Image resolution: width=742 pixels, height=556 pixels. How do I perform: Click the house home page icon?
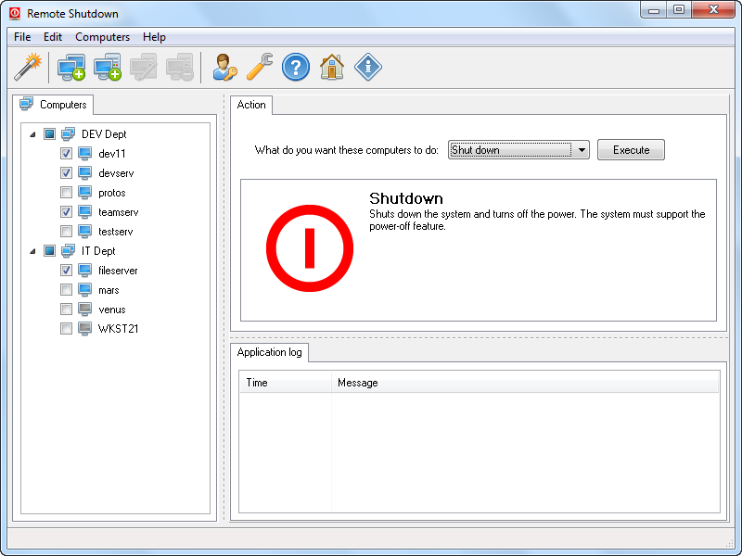(331, 67)
